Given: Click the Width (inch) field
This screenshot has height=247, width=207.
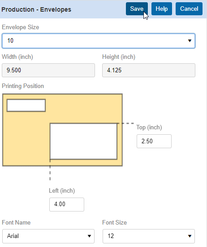Looking at the screenshot, I should (x=48, y=70).
